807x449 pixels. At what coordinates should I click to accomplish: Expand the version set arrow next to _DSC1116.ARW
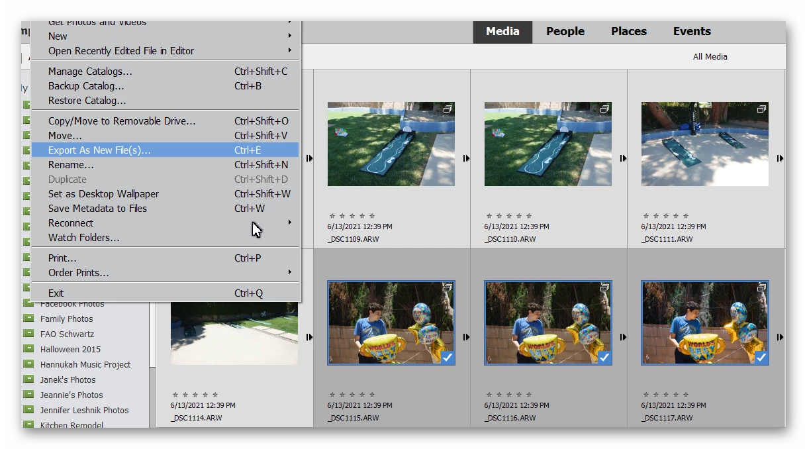click(623, 337)
